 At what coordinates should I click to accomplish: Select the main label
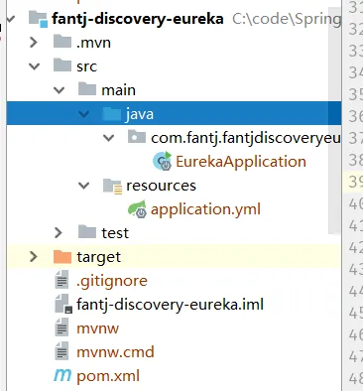point(118,90)
